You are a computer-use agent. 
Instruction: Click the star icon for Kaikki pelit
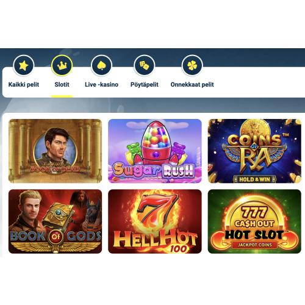pyautogui.click(x=24, y=65)
